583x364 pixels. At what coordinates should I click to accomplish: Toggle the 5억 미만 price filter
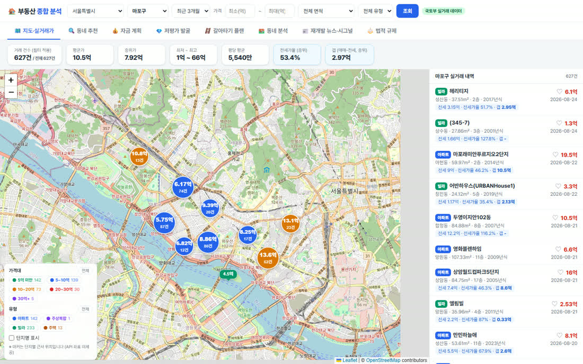[26, 280]
